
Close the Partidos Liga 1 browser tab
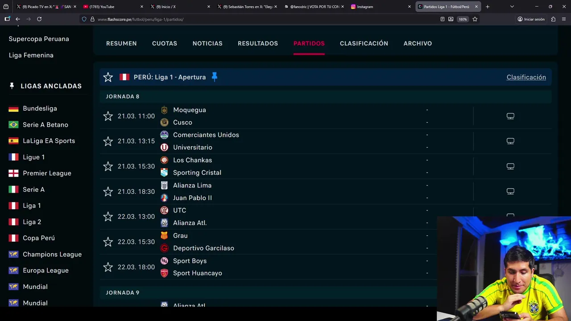(x=476, y=7)
